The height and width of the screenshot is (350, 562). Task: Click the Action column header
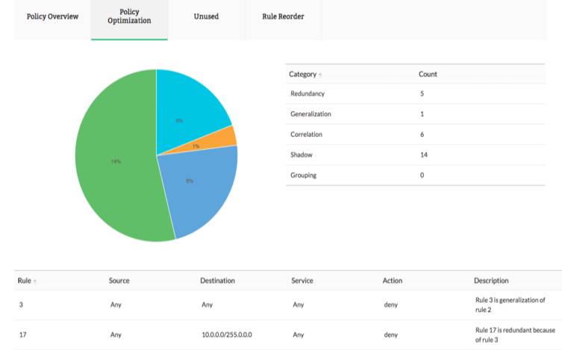click(x=393, y=281)
